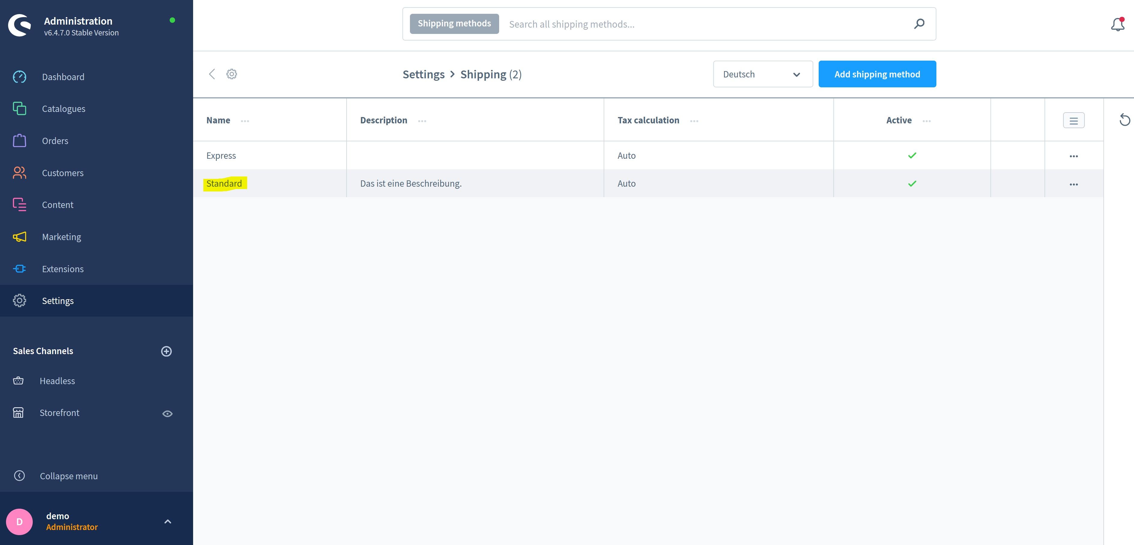Open Express row context menu dots

point(1074,156)
